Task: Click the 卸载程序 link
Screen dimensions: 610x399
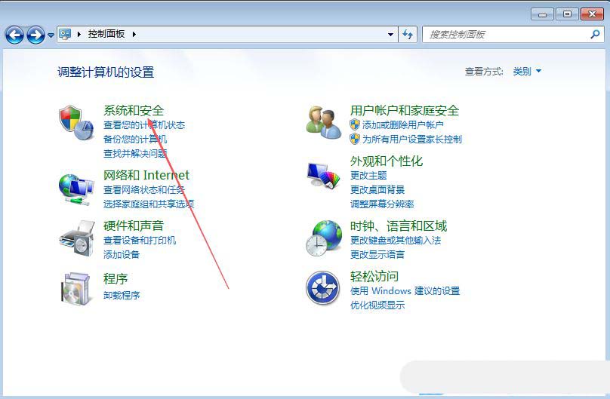Action: coord(122,295)
